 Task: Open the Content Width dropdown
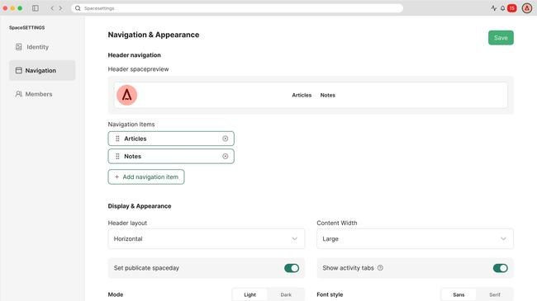point(415,239)
